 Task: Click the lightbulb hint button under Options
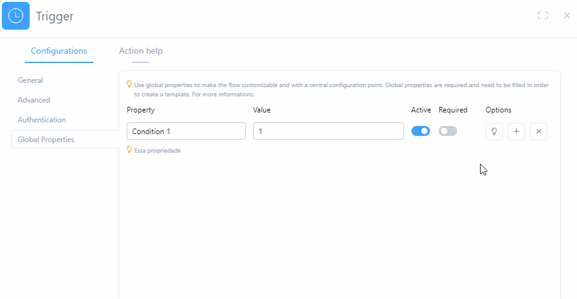pyautogui.click(x=494, y=131)
